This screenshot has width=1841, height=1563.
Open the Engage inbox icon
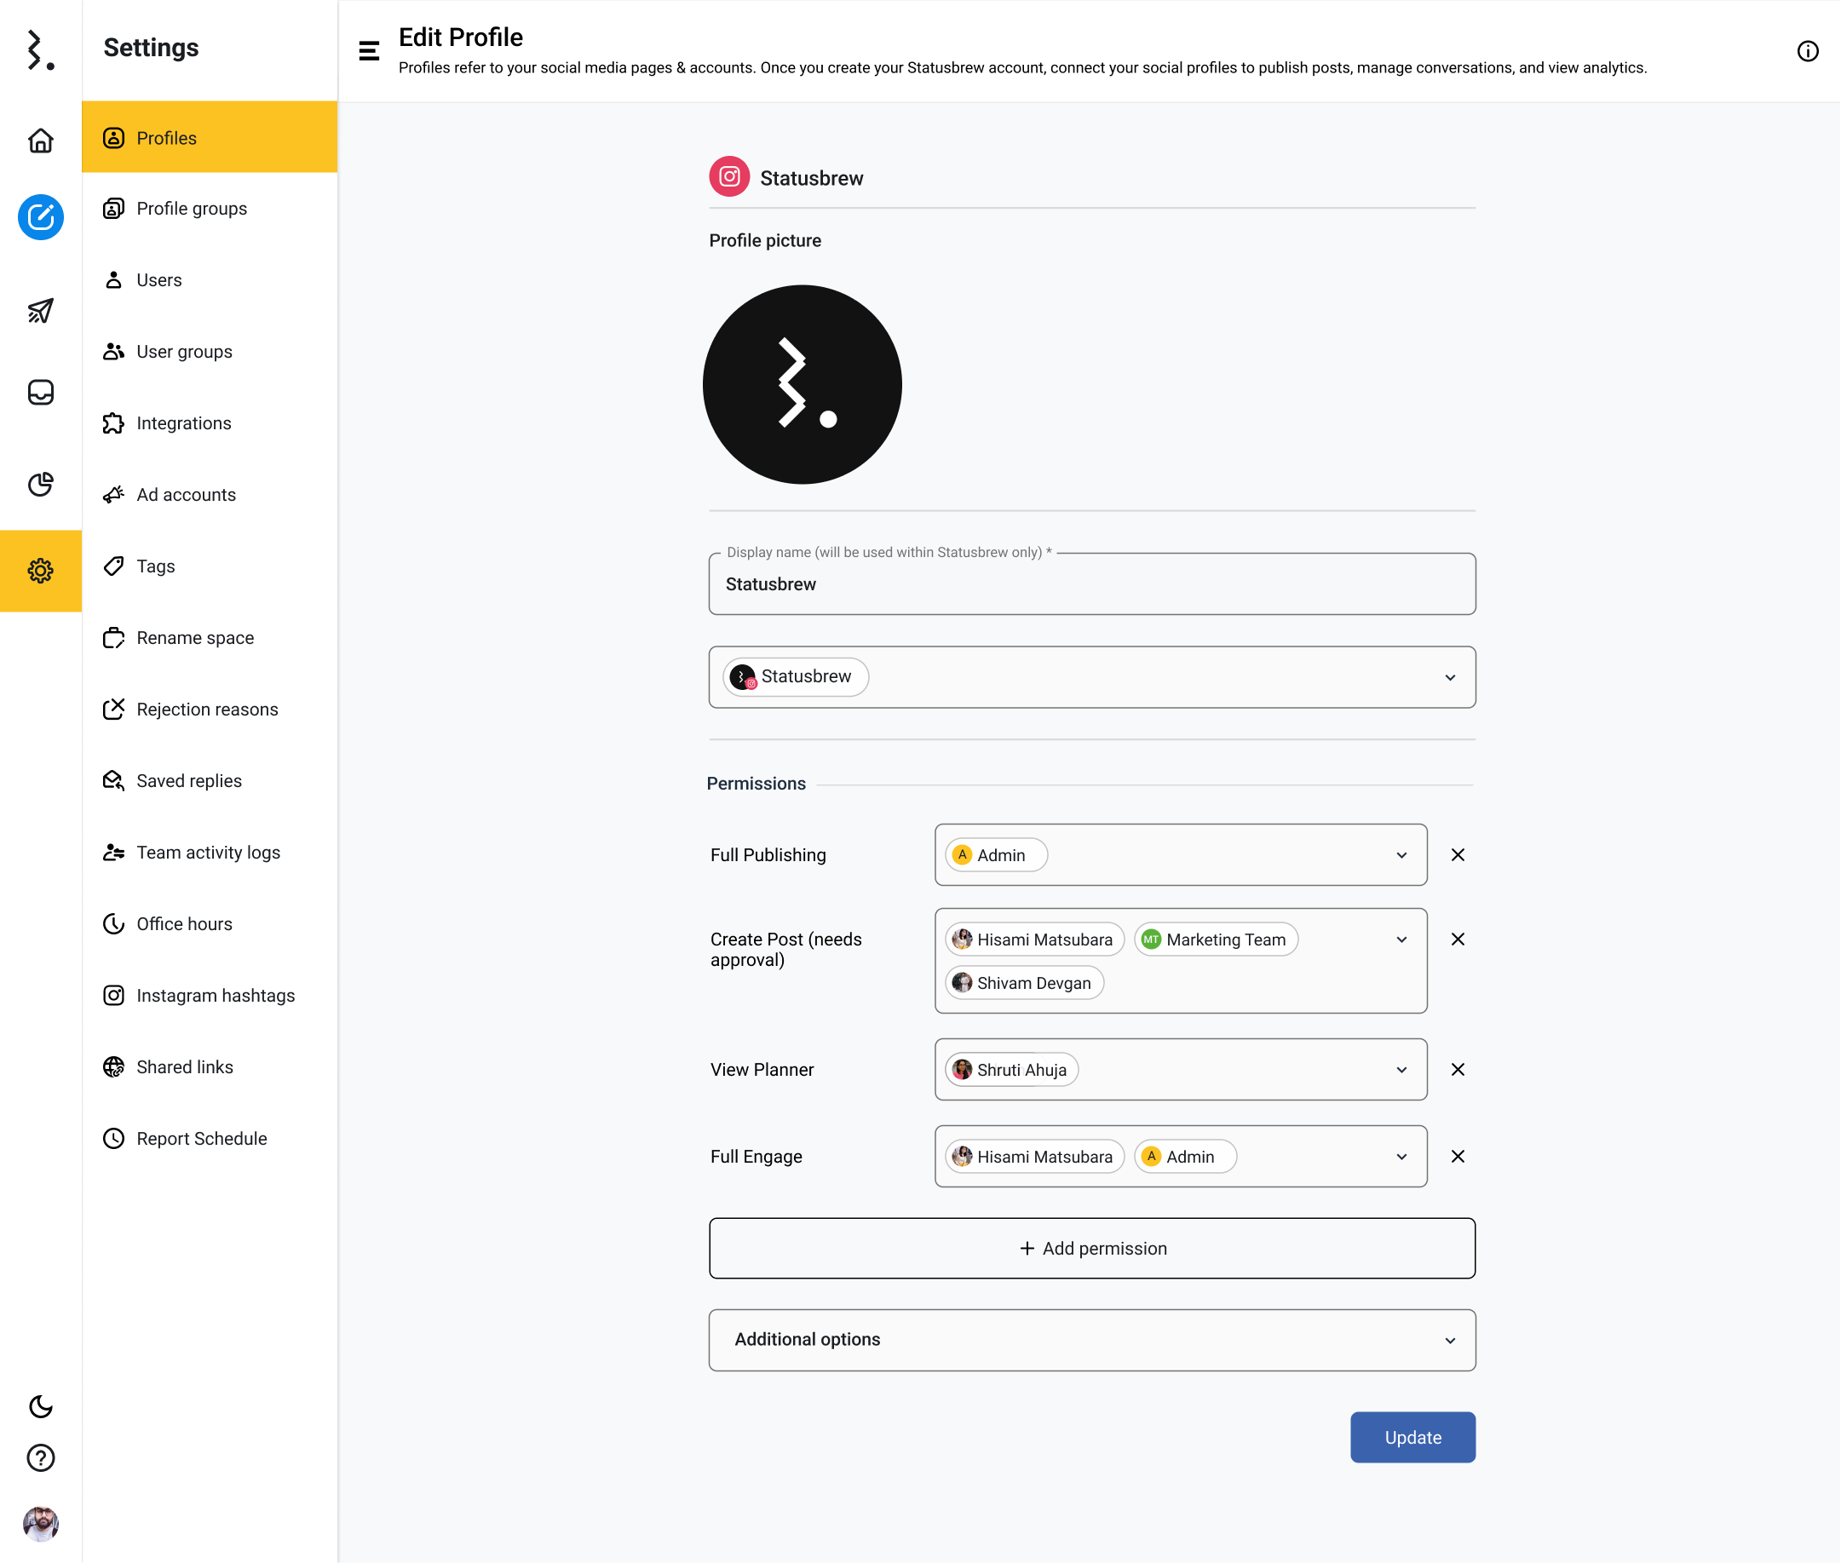(x=41, y=393)
